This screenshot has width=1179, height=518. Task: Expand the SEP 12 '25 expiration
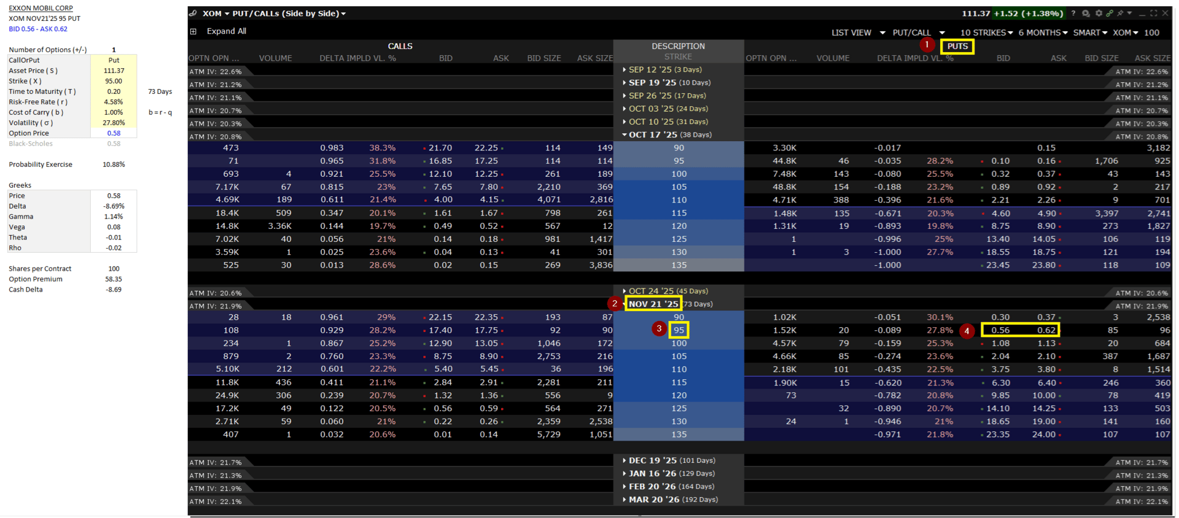(x=662, y=70)
